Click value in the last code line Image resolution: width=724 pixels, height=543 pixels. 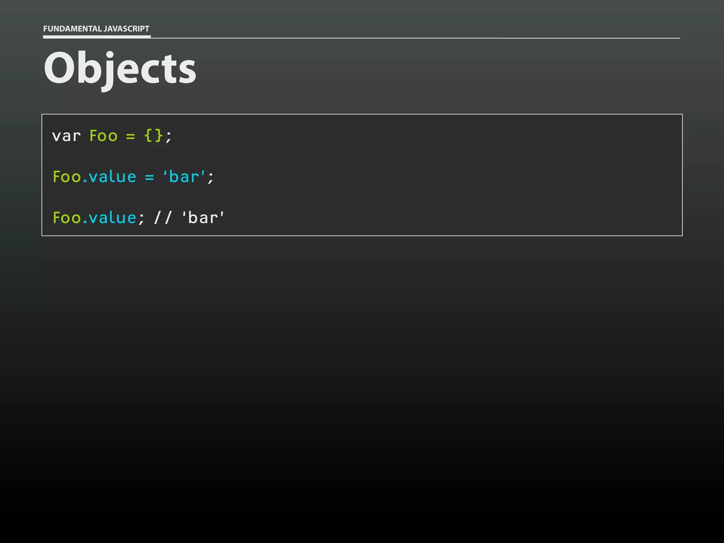pos(112,218)
